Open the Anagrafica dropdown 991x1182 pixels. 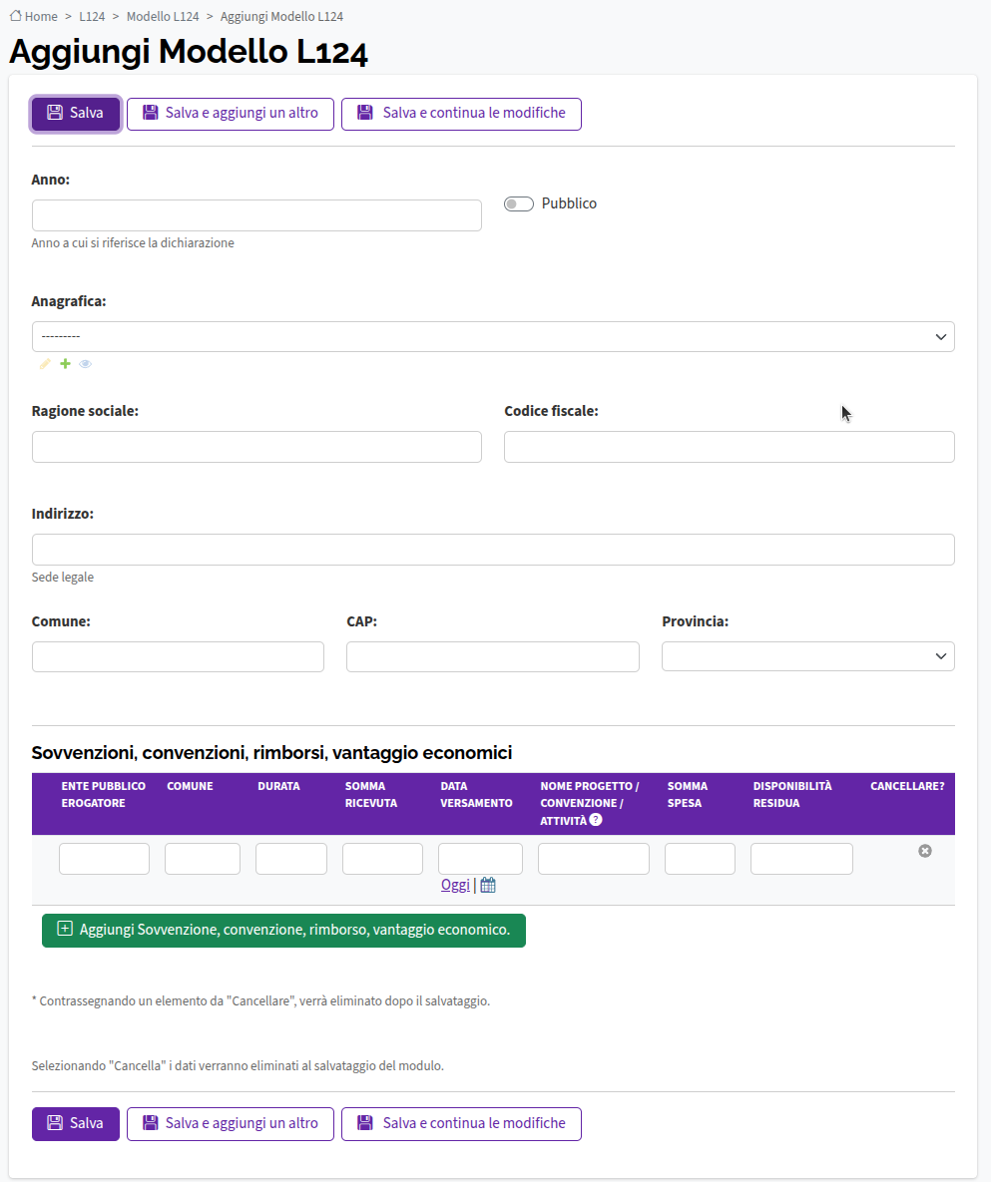coord(493,337)
